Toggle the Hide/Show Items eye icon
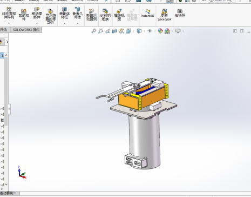251x197 pixels. pyautogui.click(x=150, y=31)
